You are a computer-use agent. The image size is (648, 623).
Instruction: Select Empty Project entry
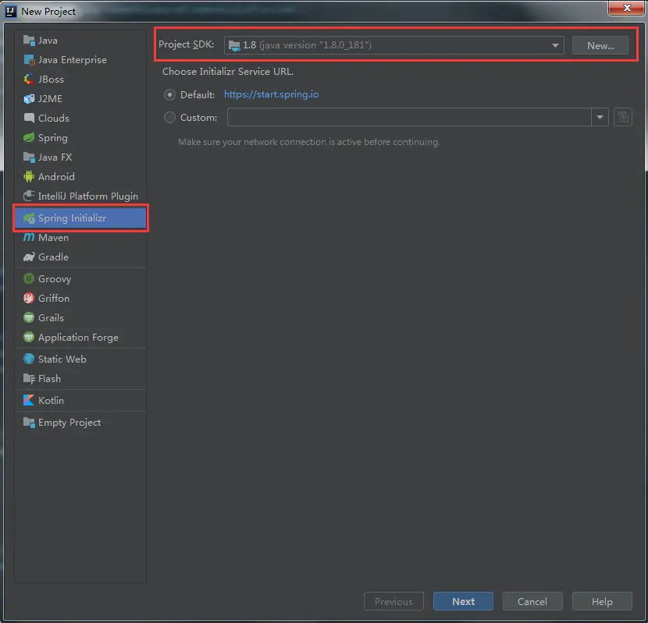[80, 423]
